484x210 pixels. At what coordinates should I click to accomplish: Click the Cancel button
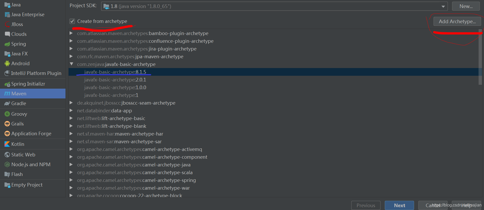[x=433, y=205]
